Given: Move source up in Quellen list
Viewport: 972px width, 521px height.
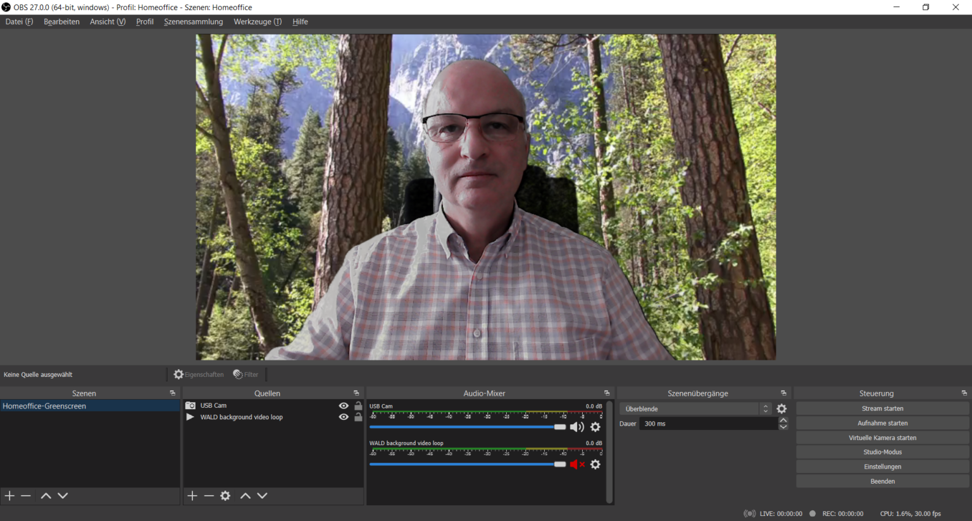Looking at the screenshot, I should click(246, 496).
